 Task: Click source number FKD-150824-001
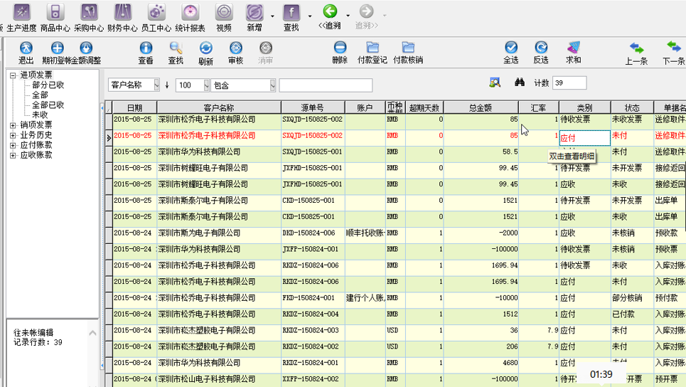tap(309, 297)
